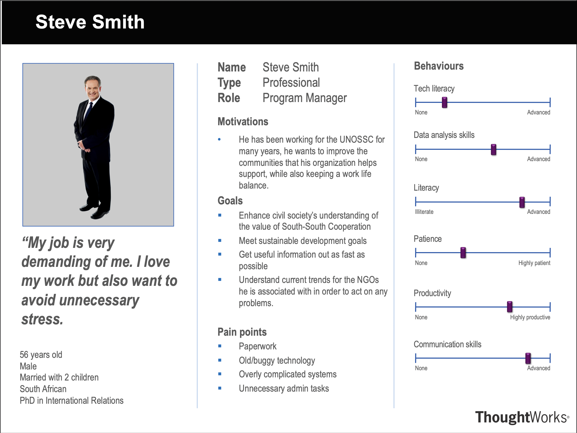577x433 pixels.
Task: Click the Goals heading
Action: 230,201
